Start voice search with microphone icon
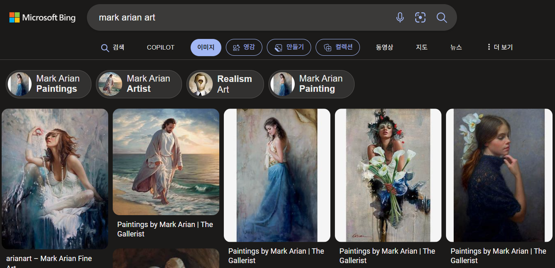 pyautogui.click(x=400, y=18)
